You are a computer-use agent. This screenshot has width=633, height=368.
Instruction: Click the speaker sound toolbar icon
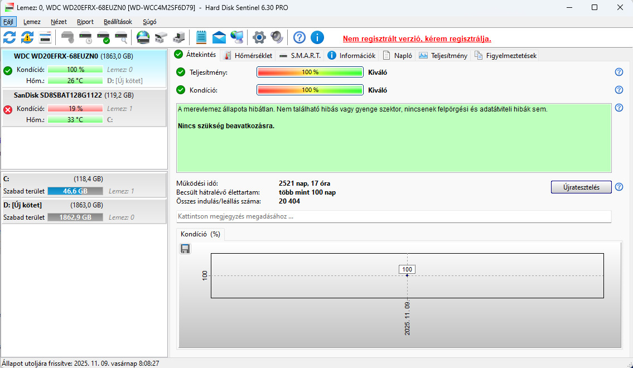[277, 37]
